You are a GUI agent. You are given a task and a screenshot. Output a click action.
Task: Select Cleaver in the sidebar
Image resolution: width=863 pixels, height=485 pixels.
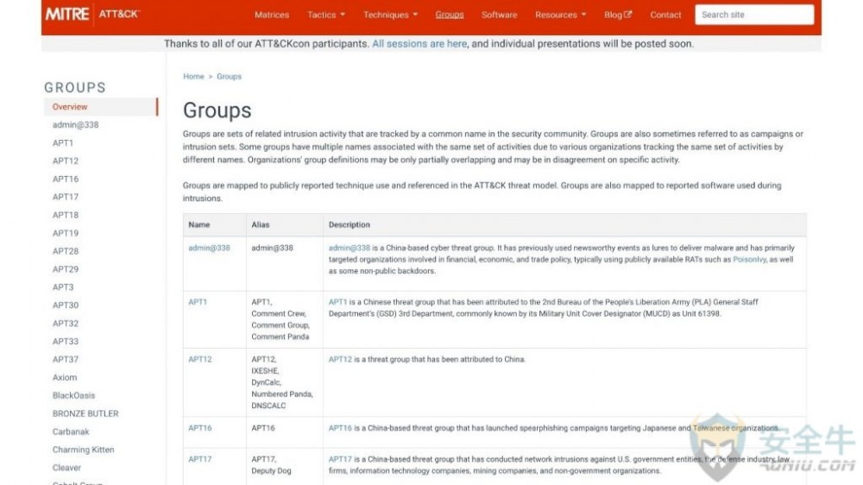66,468
